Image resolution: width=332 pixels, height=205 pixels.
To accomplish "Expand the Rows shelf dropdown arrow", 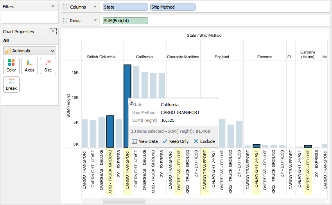I will click(x=95, y=21).
